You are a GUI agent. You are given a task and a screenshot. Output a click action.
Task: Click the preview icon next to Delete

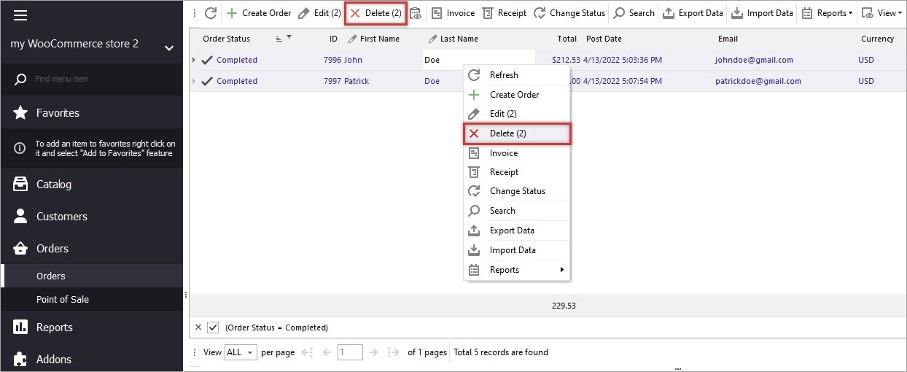coord(416,13)
